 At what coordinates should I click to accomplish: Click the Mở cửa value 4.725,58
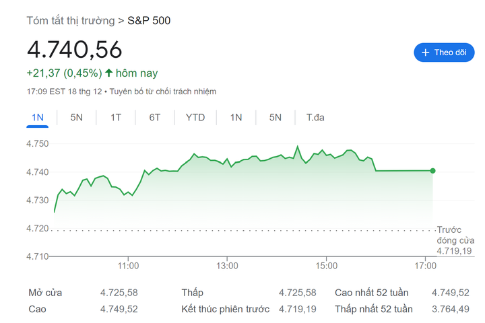[119, 293]
